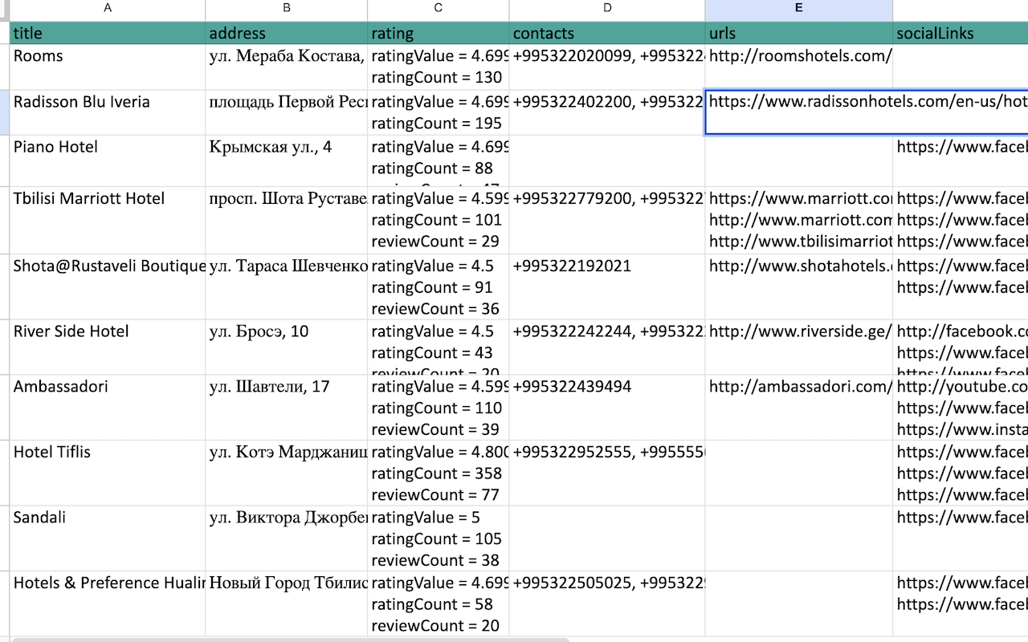
Task: Select the highlighted column E header
Action: tap(799, 9)
